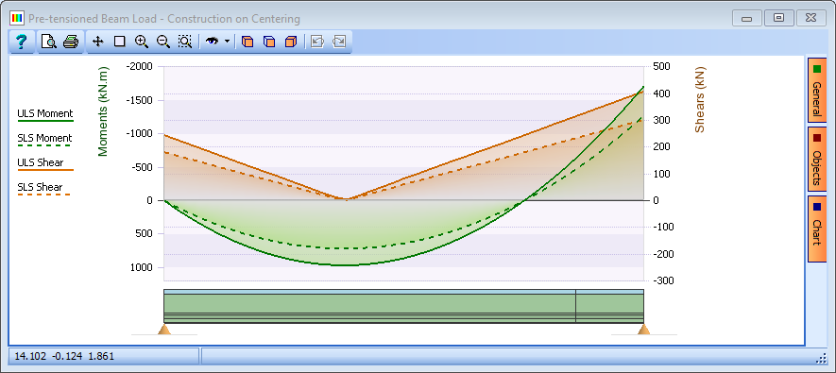Open the Help question mark icon
The height and width of the screenshot is (373, 836).
pos(22,42)
